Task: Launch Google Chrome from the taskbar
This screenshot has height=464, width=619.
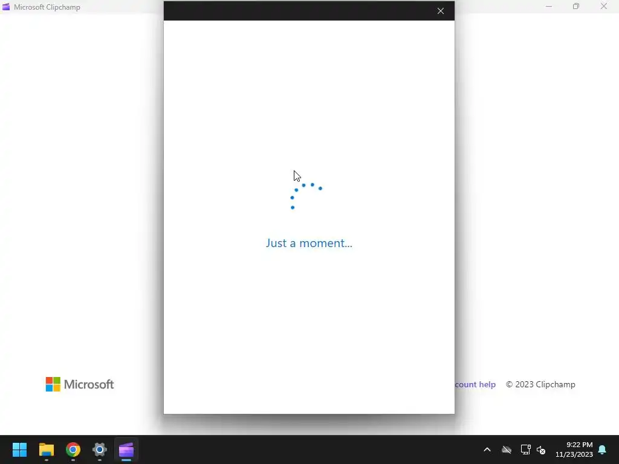Action: [x=73, y=449]
